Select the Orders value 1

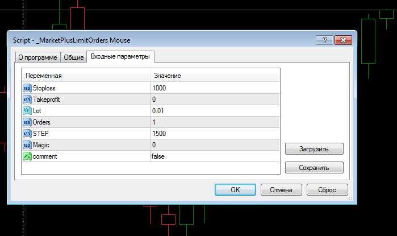pyautogui.click(x=154, y=122)
